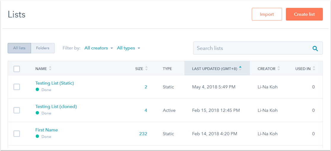
Task: Click the LAST UPDATED (GMT+8) header label
Action: tap(214, 69)
